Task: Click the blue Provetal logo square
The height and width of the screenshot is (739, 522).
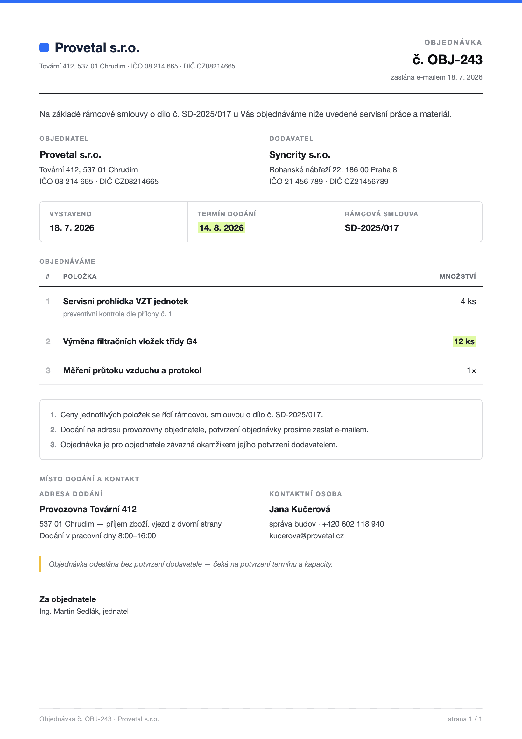Action: [x=44, y=47]
